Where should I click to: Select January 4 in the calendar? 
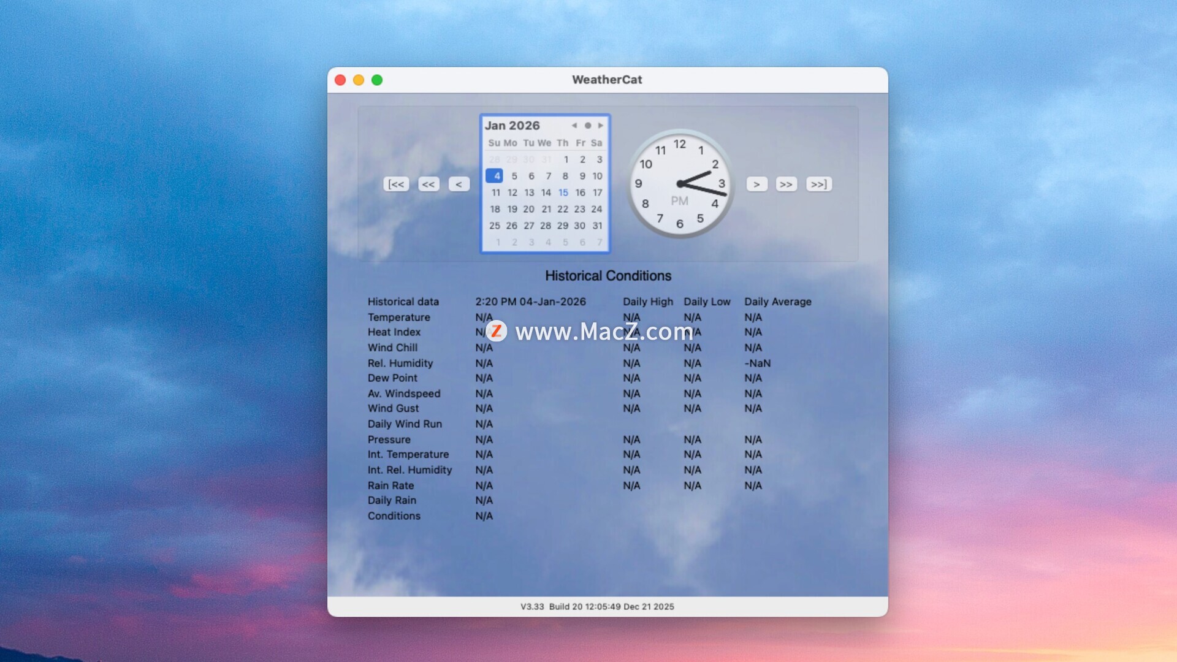[495, 176]
